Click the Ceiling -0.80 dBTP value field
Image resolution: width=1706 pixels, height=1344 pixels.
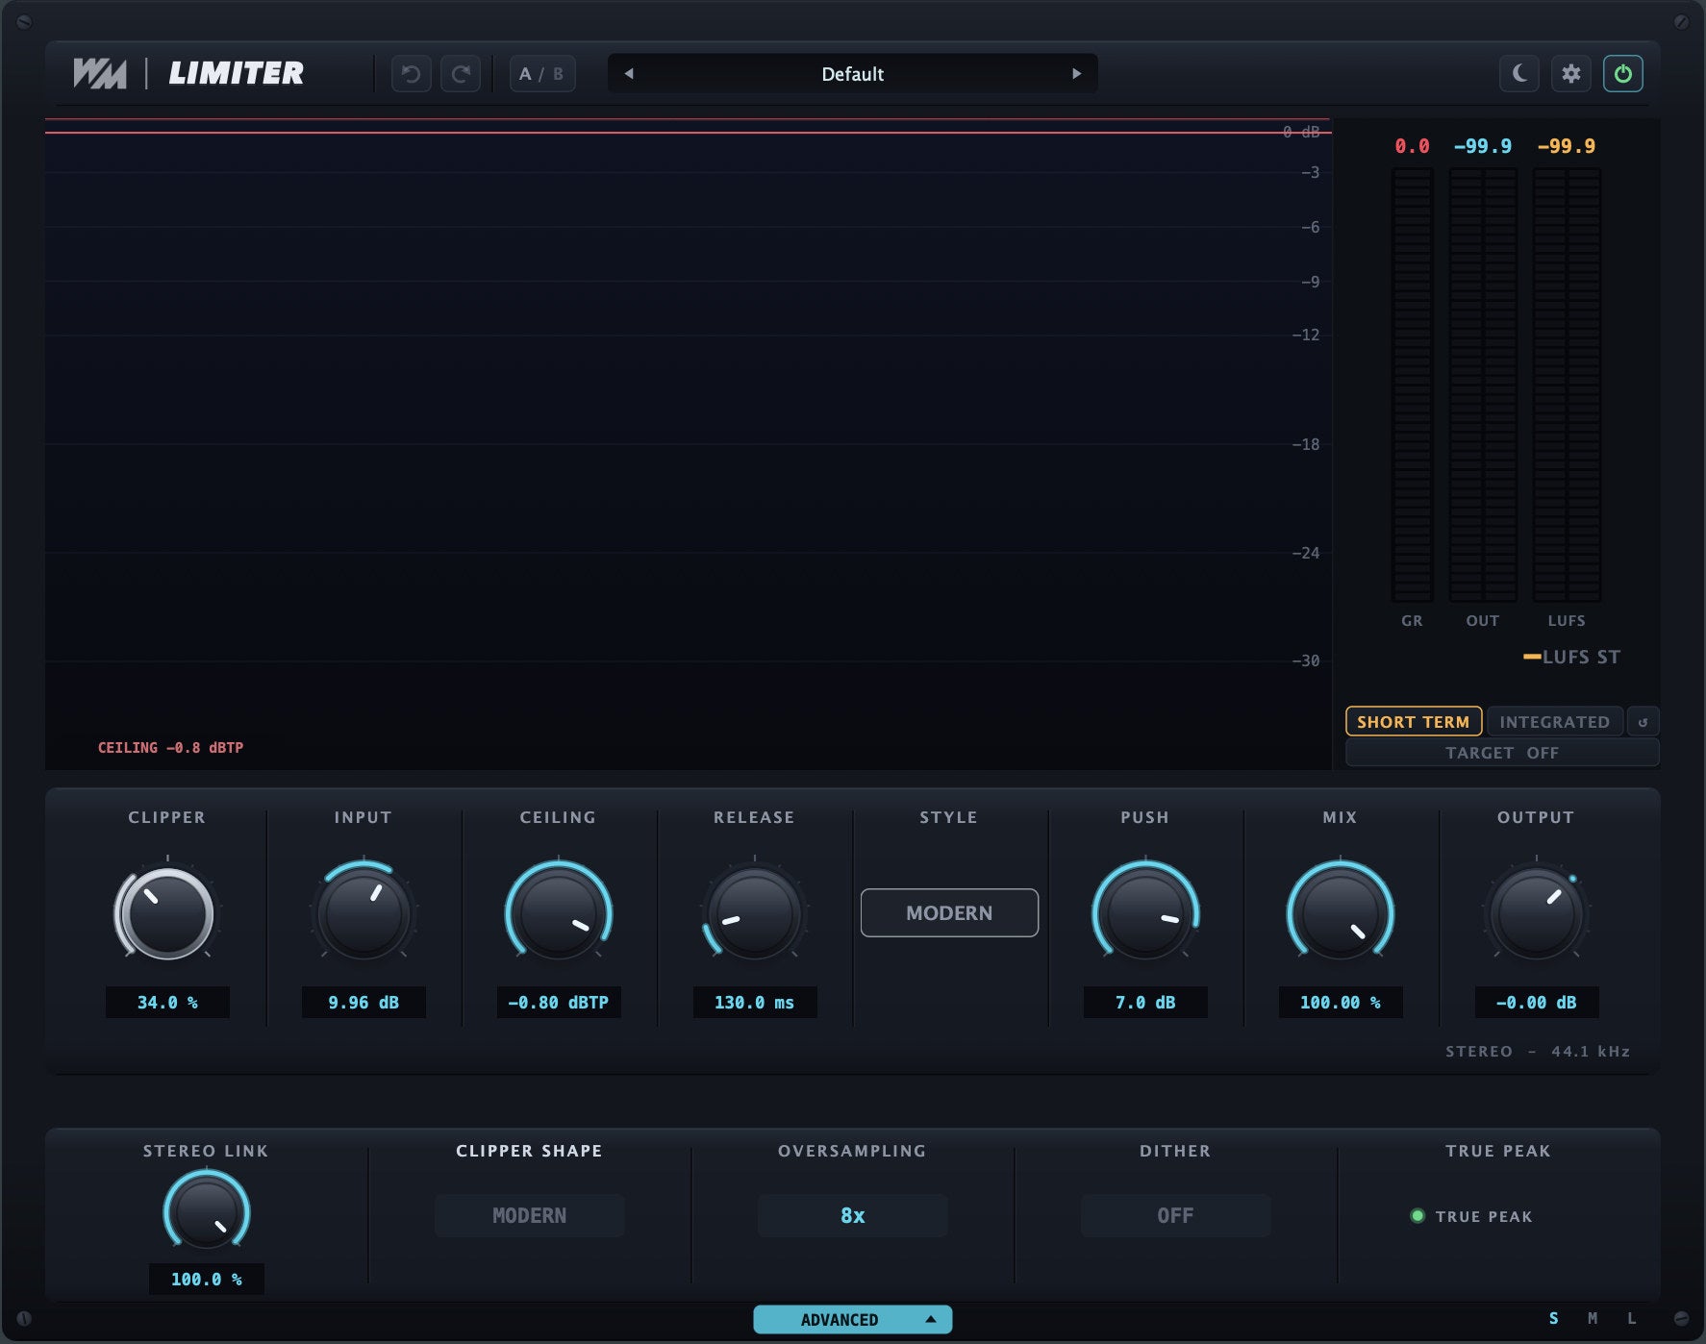point(559,1002)
